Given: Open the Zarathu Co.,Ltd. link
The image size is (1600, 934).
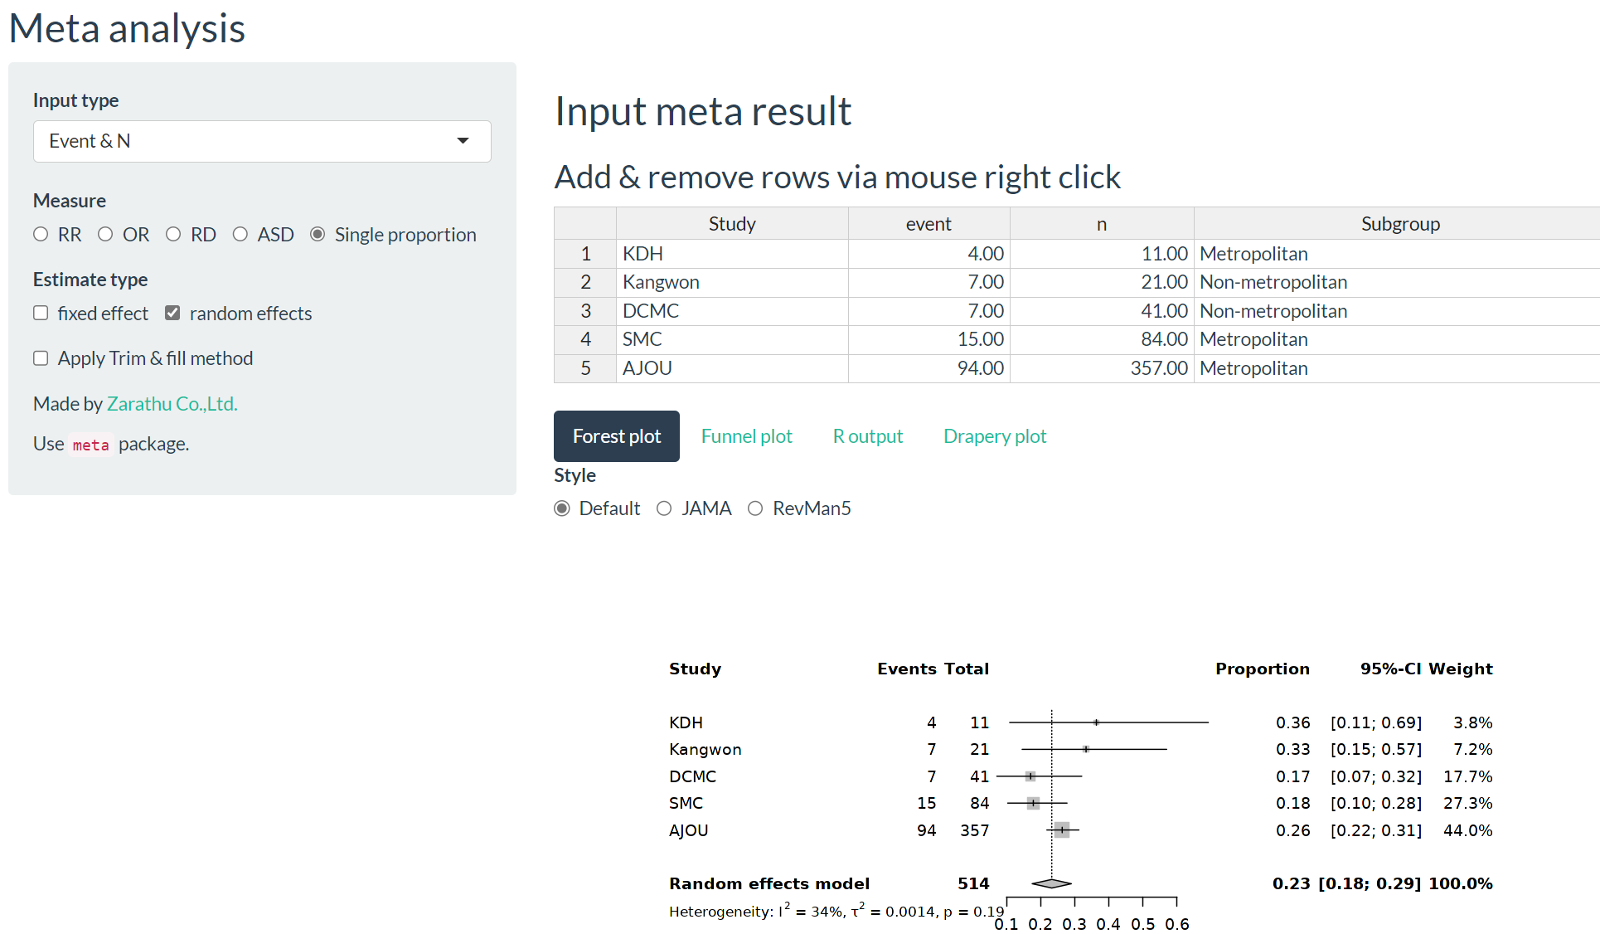Looking at the screenshot, I should point(172,404).
